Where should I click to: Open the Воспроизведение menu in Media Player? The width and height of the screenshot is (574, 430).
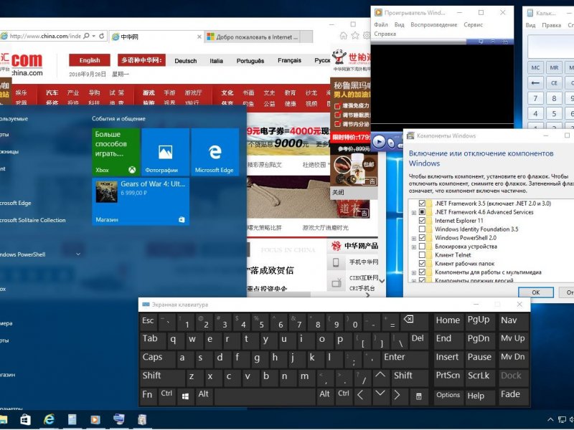point(434,24)
